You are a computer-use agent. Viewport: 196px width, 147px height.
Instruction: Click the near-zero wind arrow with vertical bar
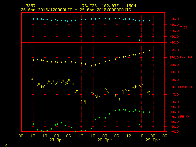point(84,101)
